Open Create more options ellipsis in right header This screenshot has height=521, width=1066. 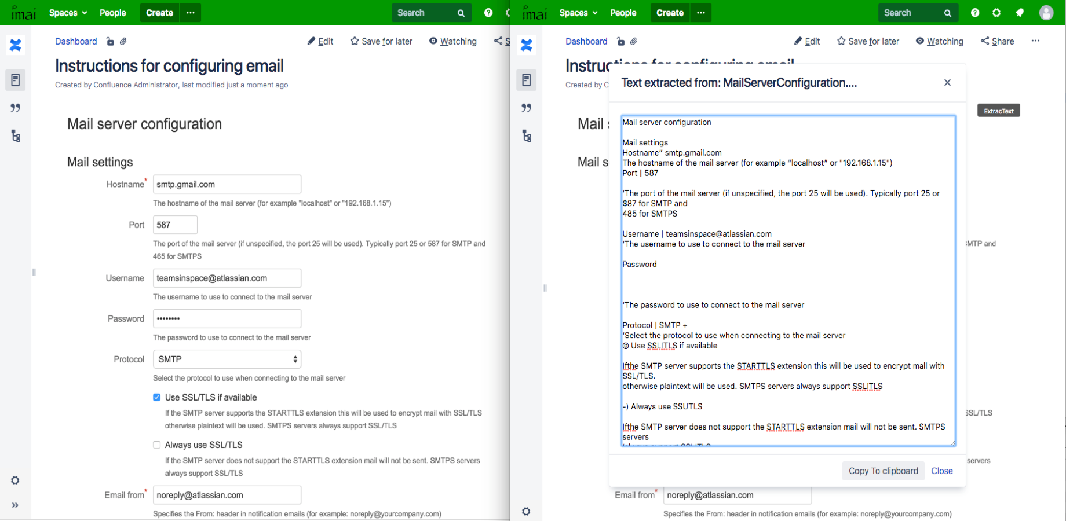pyautogui.click(x=700, y=13)
